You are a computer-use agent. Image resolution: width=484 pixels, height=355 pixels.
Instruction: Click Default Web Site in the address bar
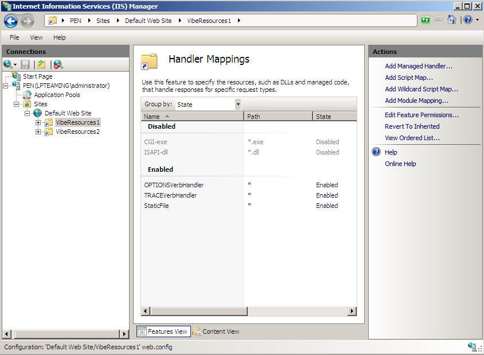148,21
